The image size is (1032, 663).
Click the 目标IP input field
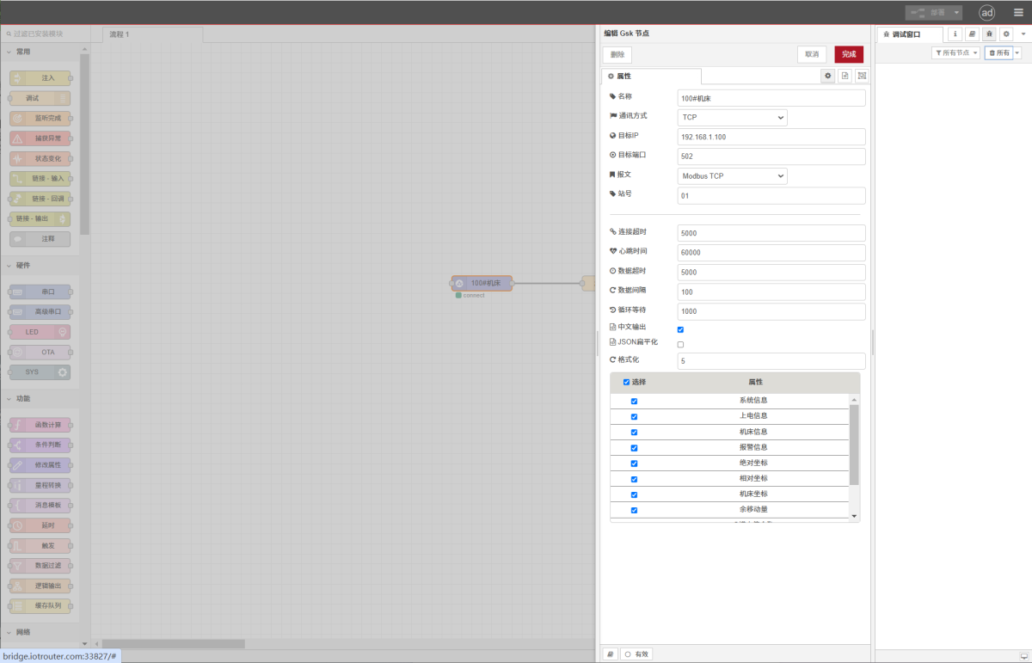(771, 136)
